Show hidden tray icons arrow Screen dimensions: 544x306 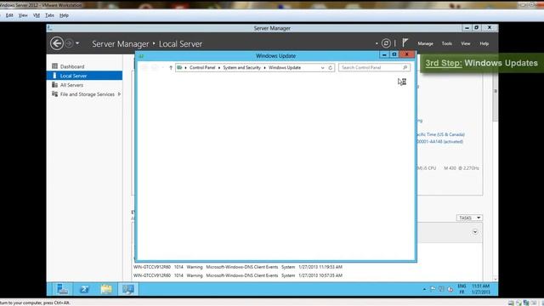(424, 289)
